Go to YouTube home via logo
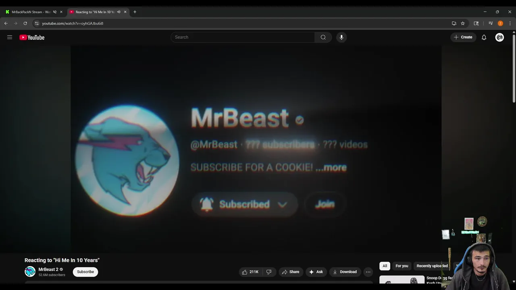This screenshot has height=290, width=516. pyautogui.click(x=32, y=37)
